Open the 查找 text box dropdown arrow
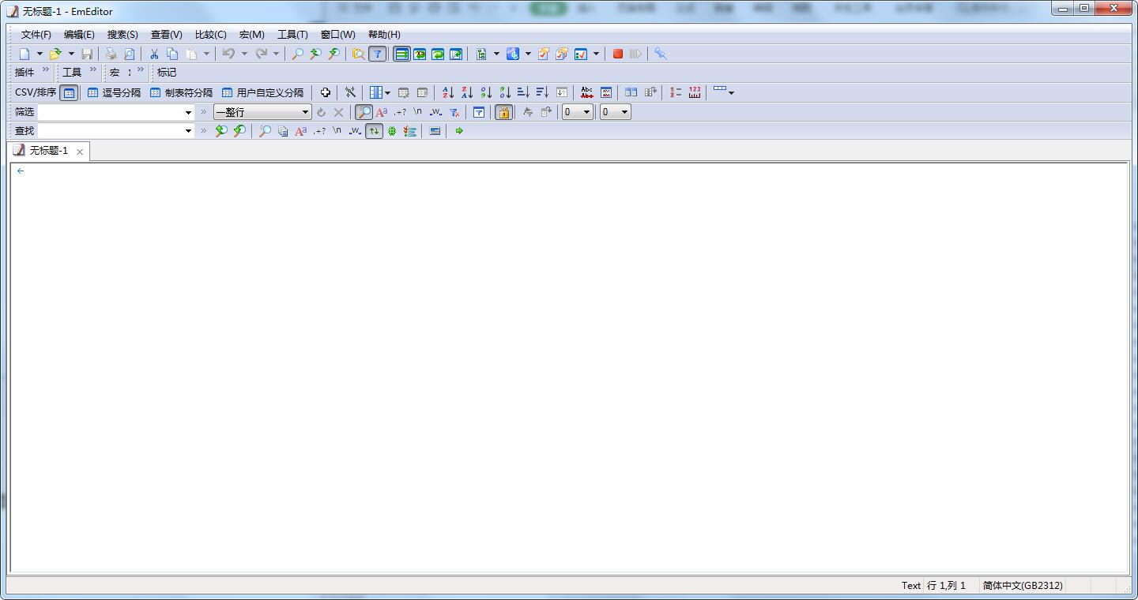Image resolution: width=1138 pixels, height=600 pixels. (x=188, y=131)
